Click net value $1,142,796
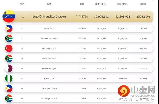This screenshot has height=104, width=159. [x=101, y=59]
